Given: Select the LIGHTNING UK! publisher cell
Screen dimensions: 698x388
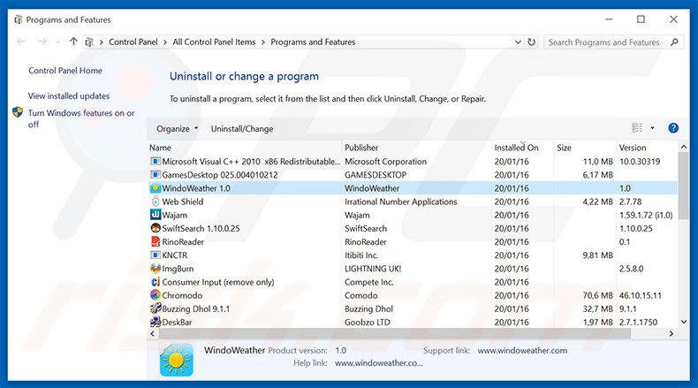Looking at the screenshot, I should [x=373, y=268].
